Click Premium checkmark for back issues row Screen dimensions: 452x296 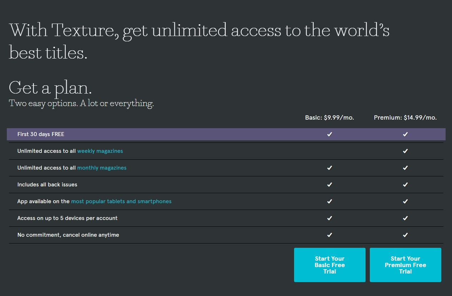(x=405, y=185)
